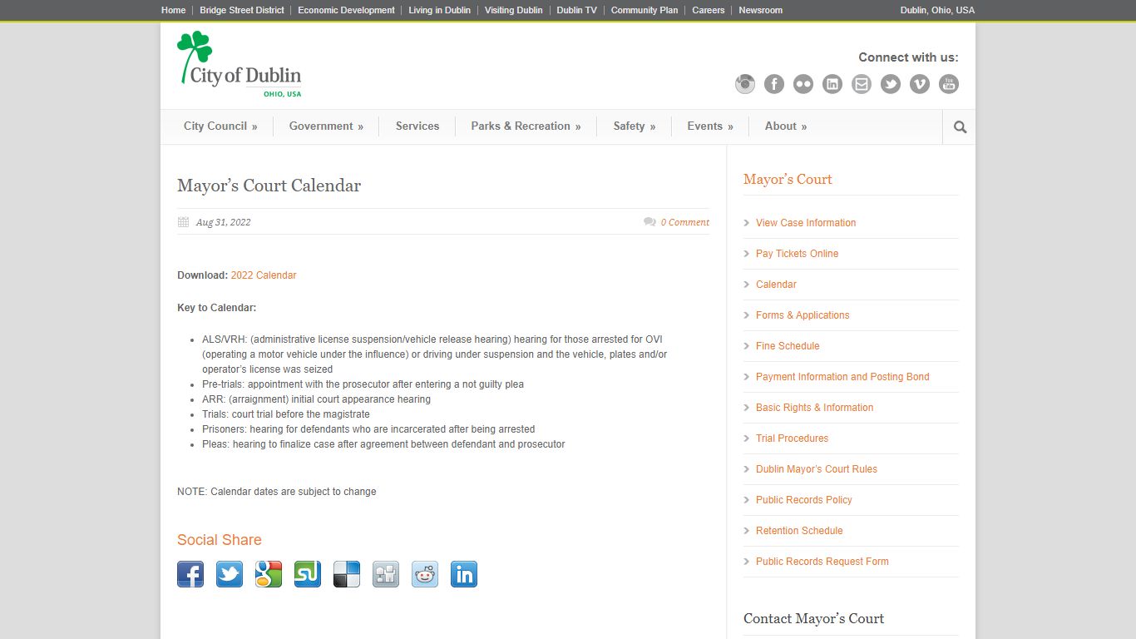Open the site search magnifier icon

pyautogui.click(x=960, y=127)
